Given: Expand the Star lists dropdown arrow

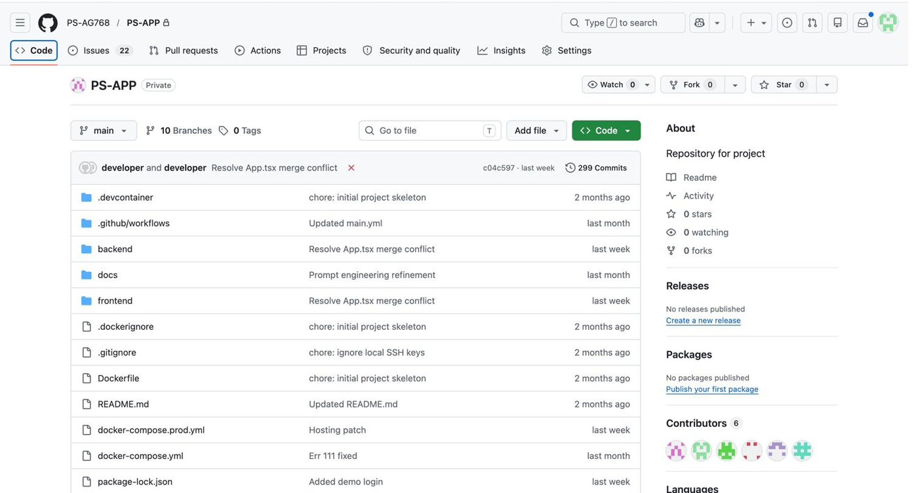Looking at the screenshot, I should click(x=827, y=85).
